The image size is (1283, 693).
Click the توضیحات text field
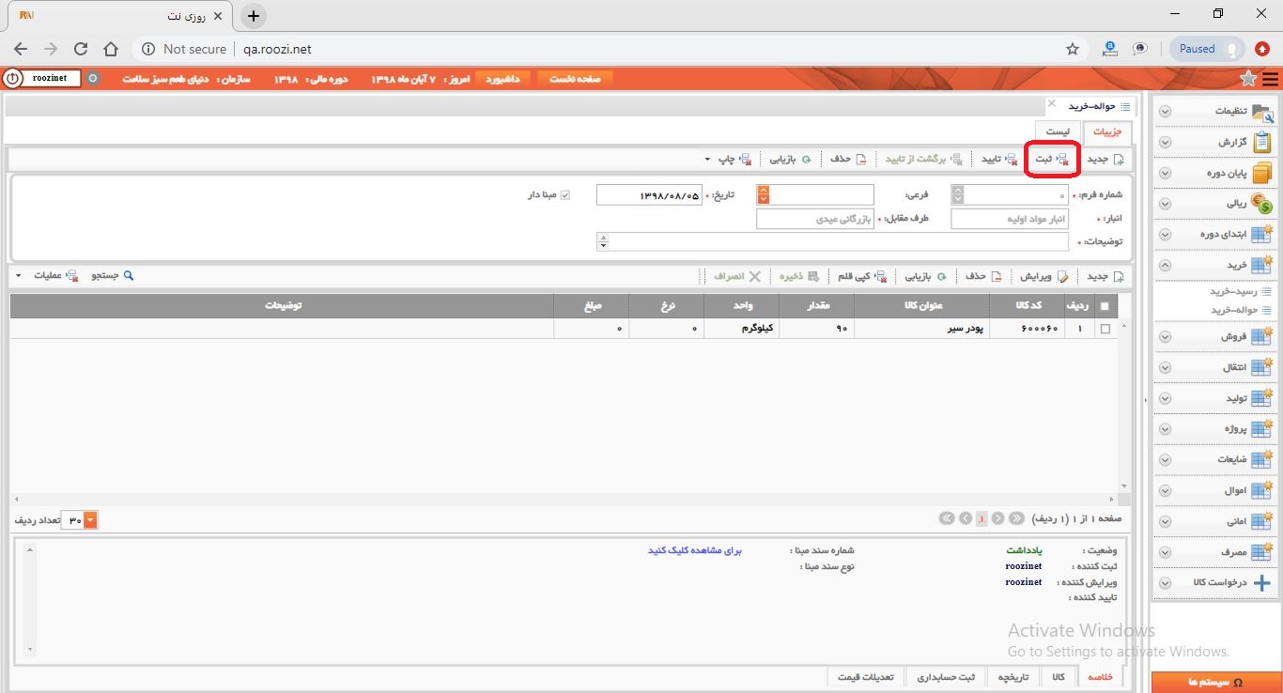(x=838, y=241)
